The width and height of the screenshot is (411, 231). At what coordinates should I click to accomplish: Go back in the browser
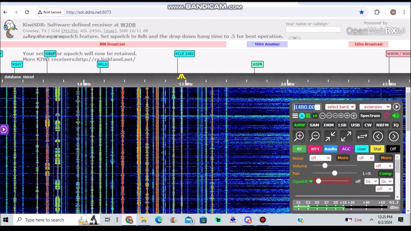(x=5, y=12)
